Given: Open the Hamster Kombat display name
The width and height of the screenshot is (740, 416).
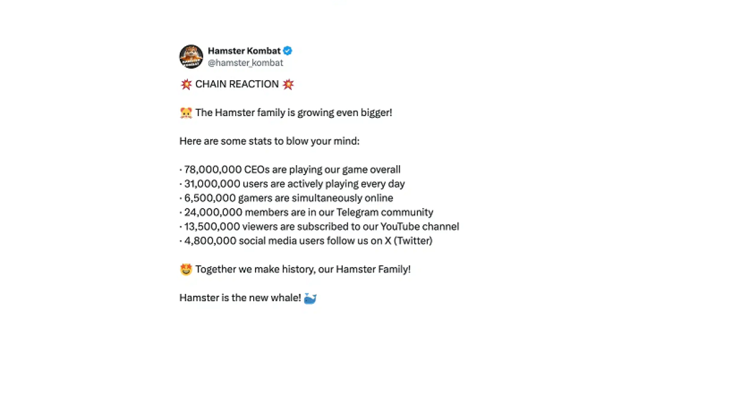Looking at the screenshot, I should (244, 51).
